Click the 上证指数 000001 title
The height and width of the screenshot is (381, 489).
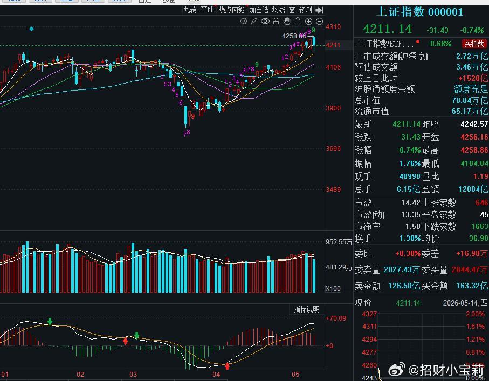coord(420,12)
